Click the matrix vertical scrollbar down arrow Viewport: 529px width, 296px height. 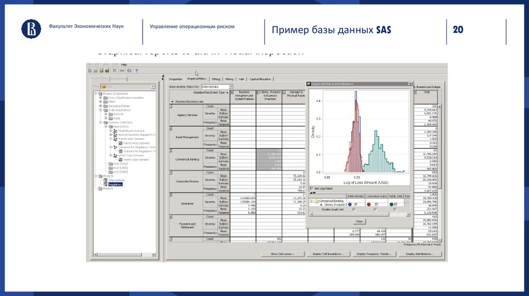tap(439, 240)
